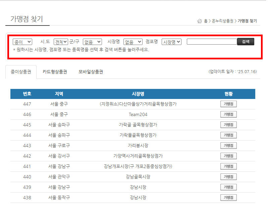Click the 검색 search button

246,42
